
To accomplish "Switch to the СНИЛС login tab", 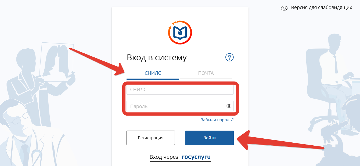I will (x=153, y=73).
